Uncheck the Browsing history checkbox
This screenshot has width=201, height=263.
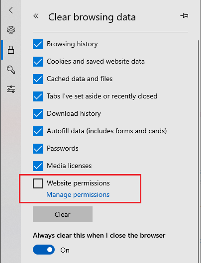pos(38,44)
